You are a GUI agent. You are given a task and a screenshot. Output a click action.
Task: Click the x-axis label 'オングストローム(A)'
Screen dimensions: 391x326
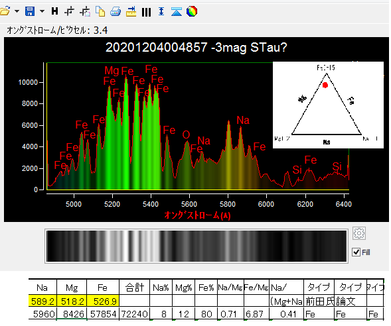click(197, 215)
